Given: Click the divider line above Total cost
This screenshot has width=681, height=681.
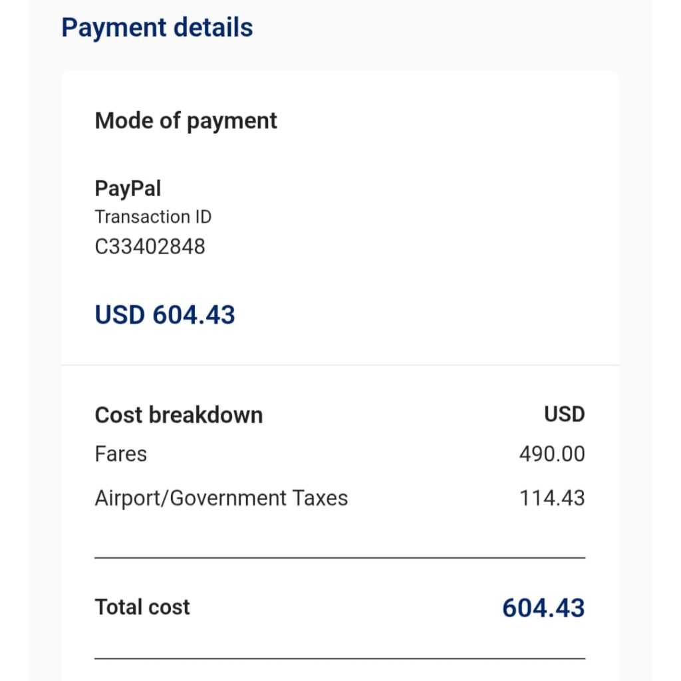Looking at the screenshot, I should pyautogui.click(x=340, y=557).
